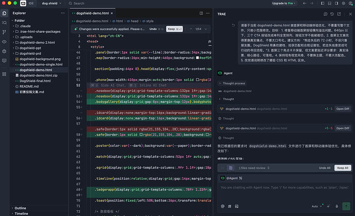
Task: Go forward with the navigation right arrow
Action: tap(312, 3)
